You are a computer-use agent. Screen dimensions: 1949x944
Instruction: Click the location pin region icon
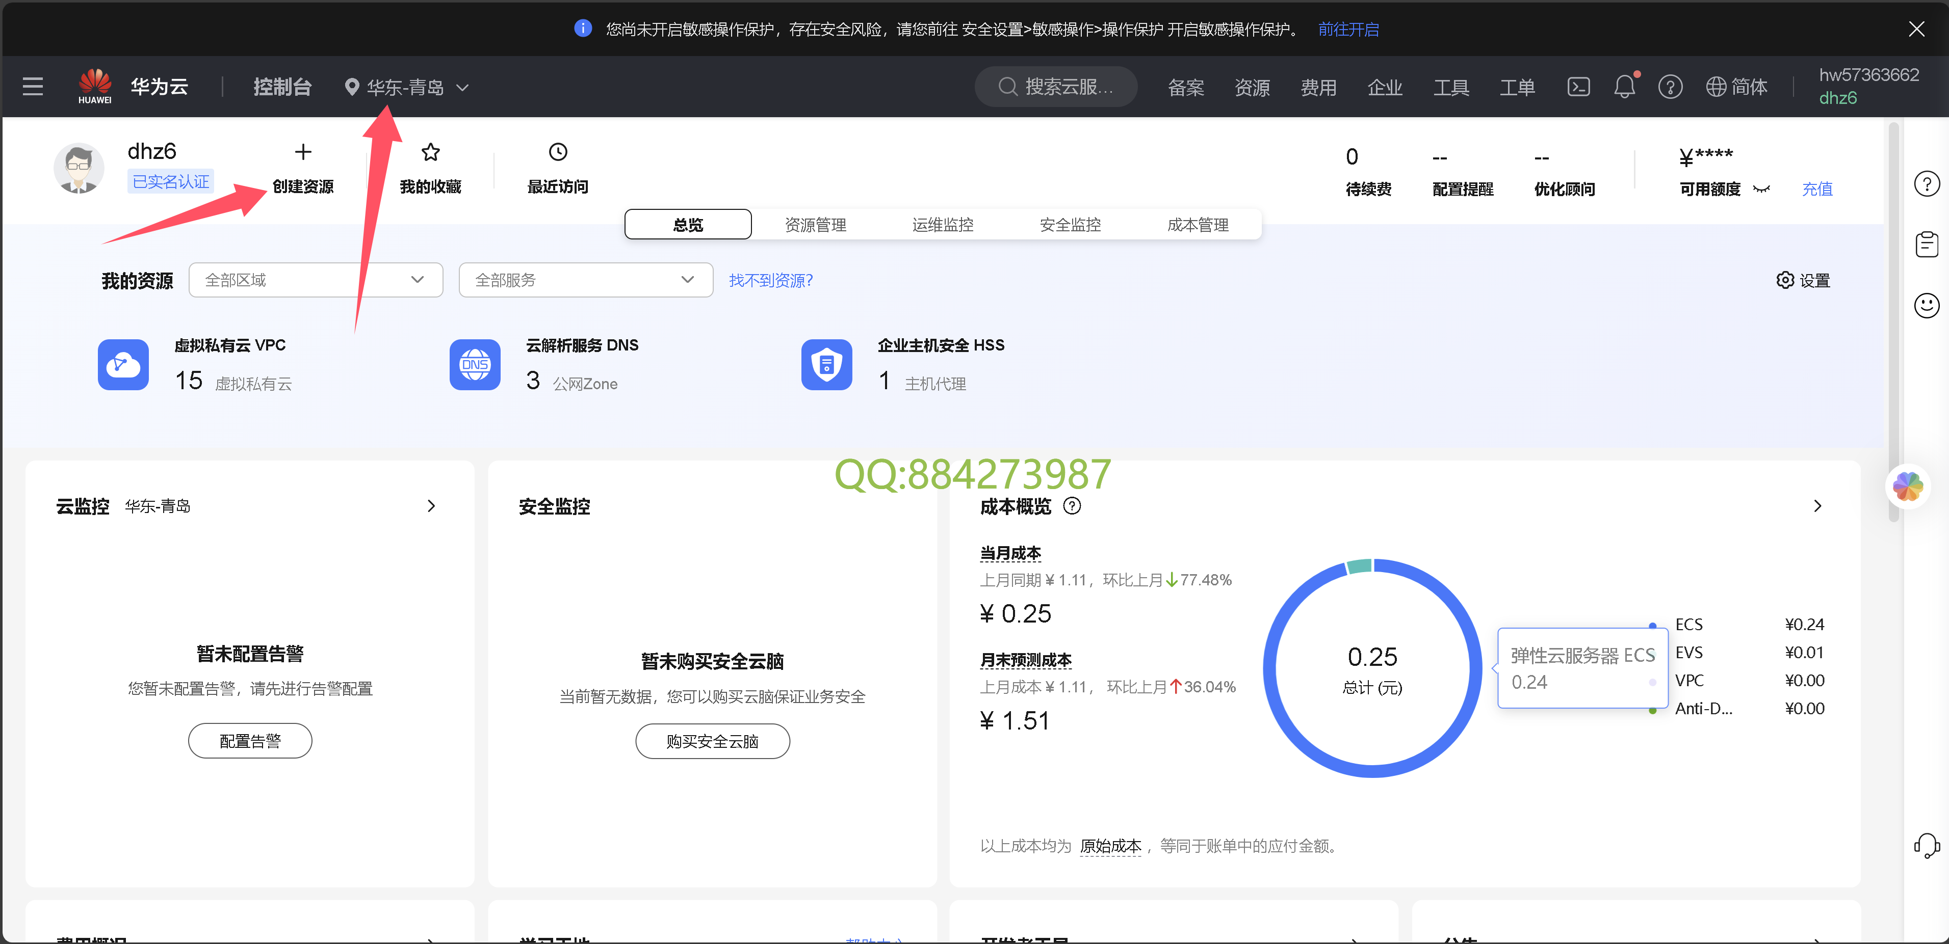pyautogui.click(x=351, y=87)
